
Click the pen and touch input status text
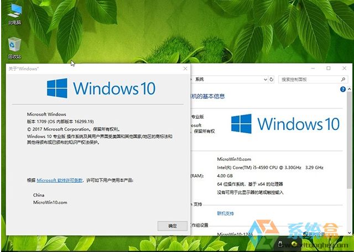click(x=250, y=192)
